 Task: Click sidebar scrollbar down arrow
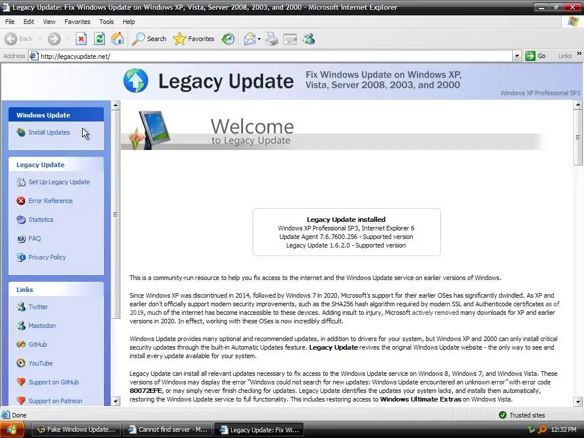[x=115, y=401]
